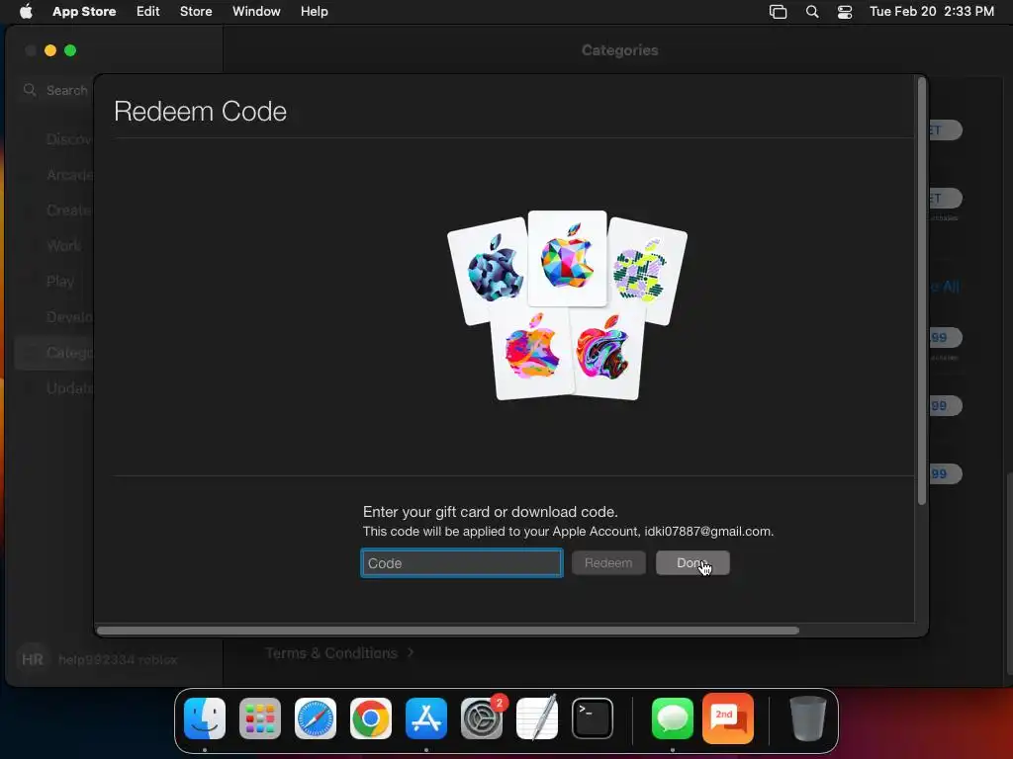Open the Apple menu
Image resolution: width=1013 pixels, height=759 pixels.
pos(26,11)
